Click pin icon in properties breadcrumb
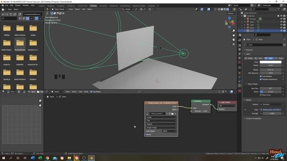Viewport: 287px width, 161px height. tap(284, 39)
